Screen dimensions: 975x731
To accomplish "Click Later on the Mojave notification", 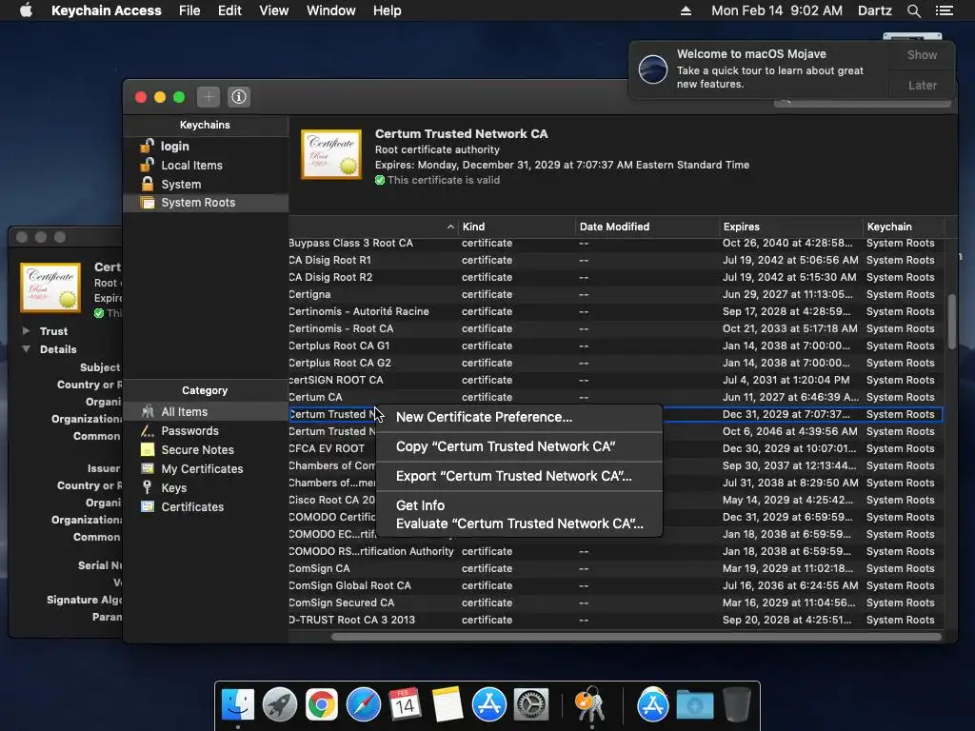I will click(x=922, y=85).
